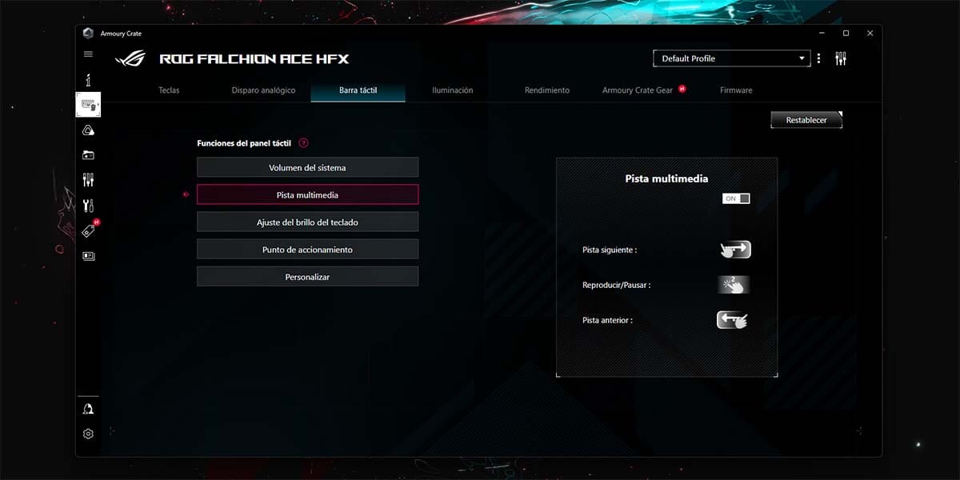Open the Iluminación tab
960x480 pixels.
click(452, 90)
